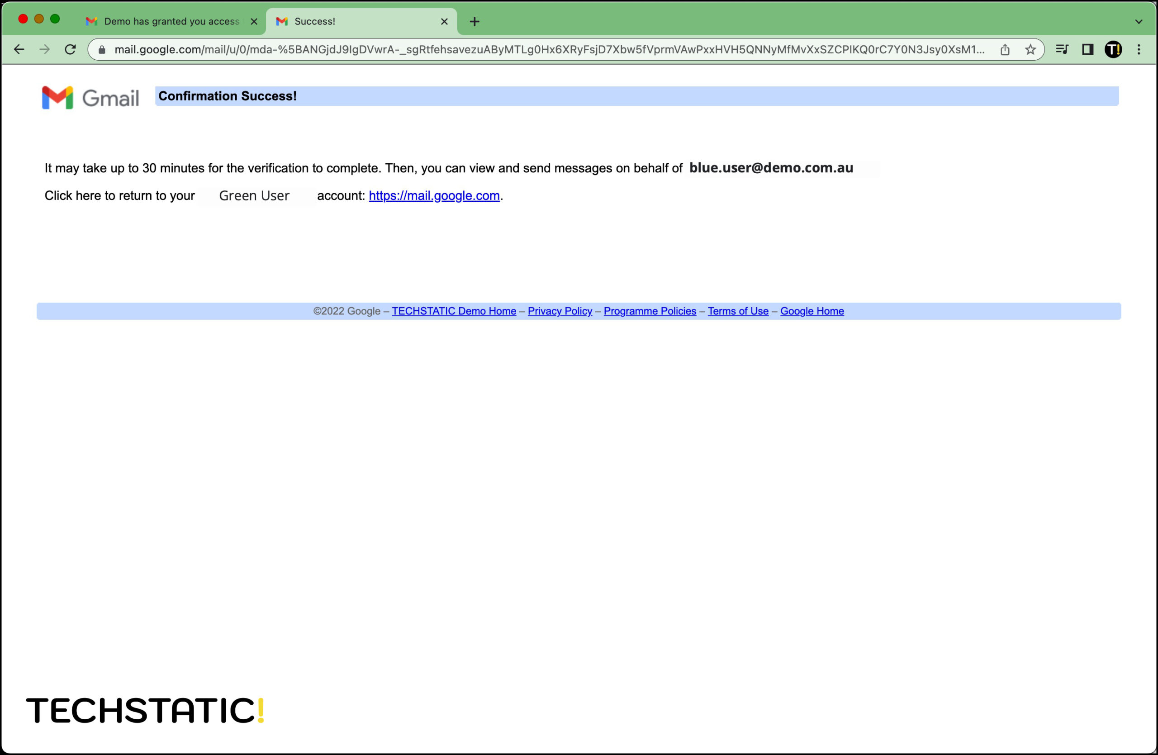The image size is (1158, 755).
Task: Open the Privacy Policy link
Action: point(560,311)
